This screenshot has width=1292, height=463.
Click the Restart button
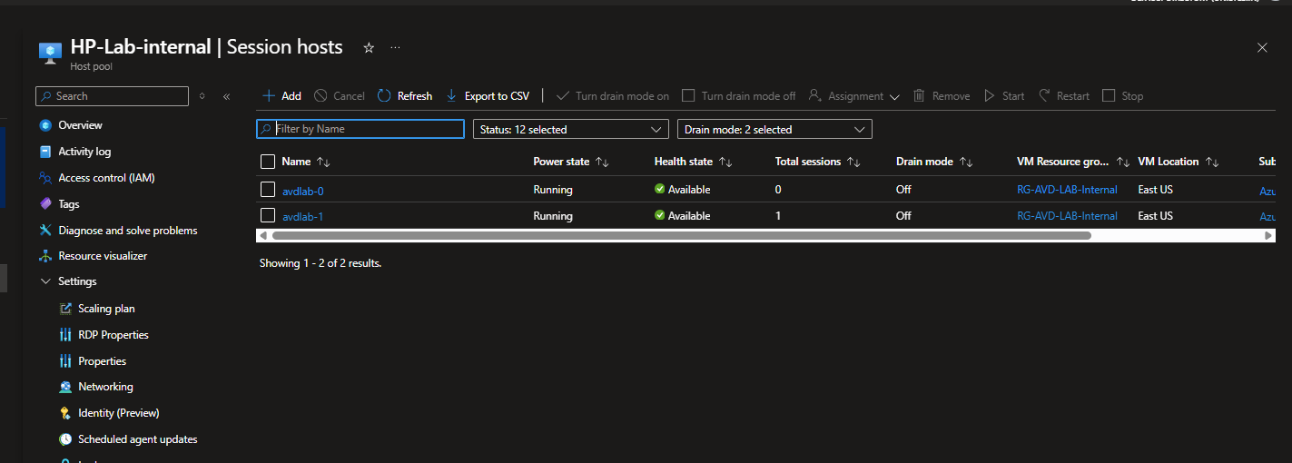[x=1064, y=96]
